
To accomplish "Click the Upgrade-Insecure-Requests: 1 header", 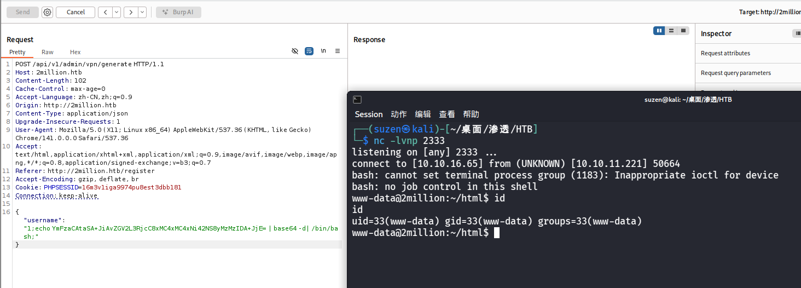I will tap(68, 122).
